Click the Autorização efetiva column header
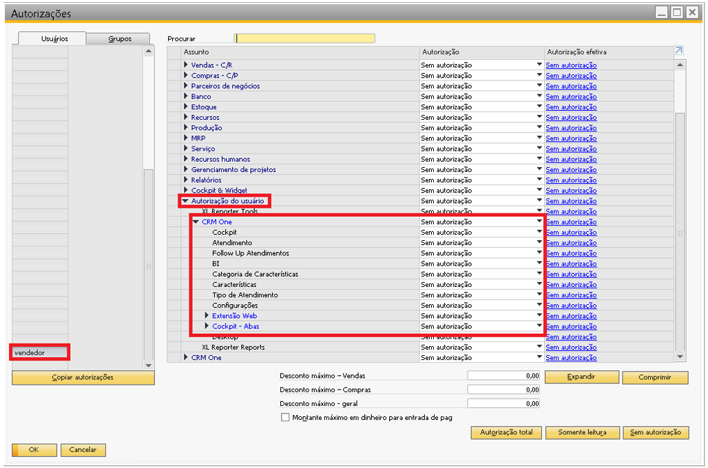Image resolution: width=708 pixels, height=468 pixels. tap(609, 52)
